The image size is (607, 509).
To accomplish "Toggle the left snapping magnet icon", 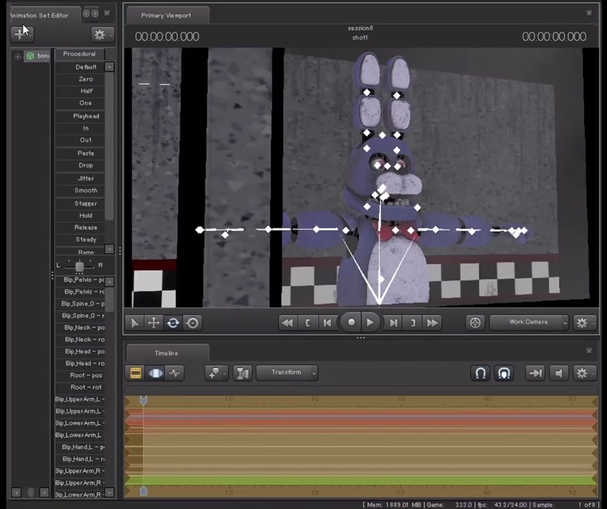I will [x=481, y=373].
